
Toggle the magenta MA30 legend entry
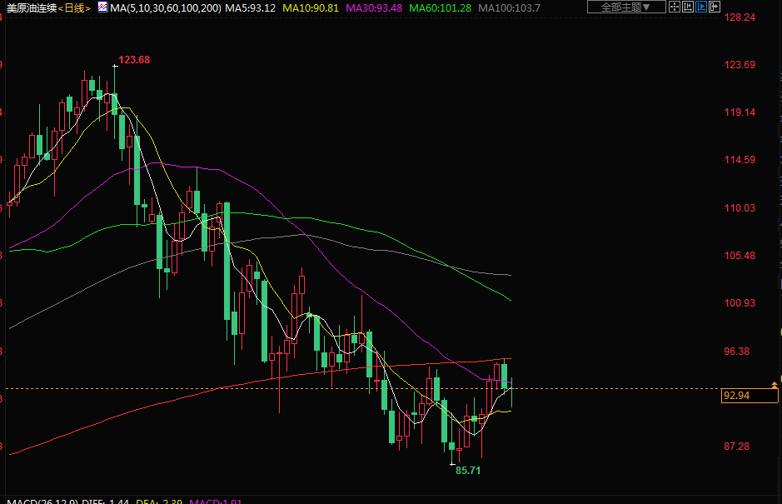click(373, 7)
